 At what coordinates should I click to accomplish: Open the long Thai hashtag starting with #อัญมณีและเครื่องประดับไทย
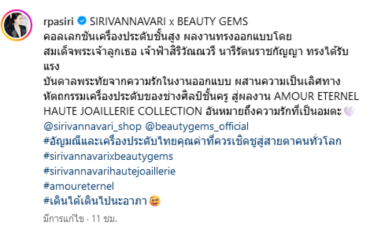point(192,141)
